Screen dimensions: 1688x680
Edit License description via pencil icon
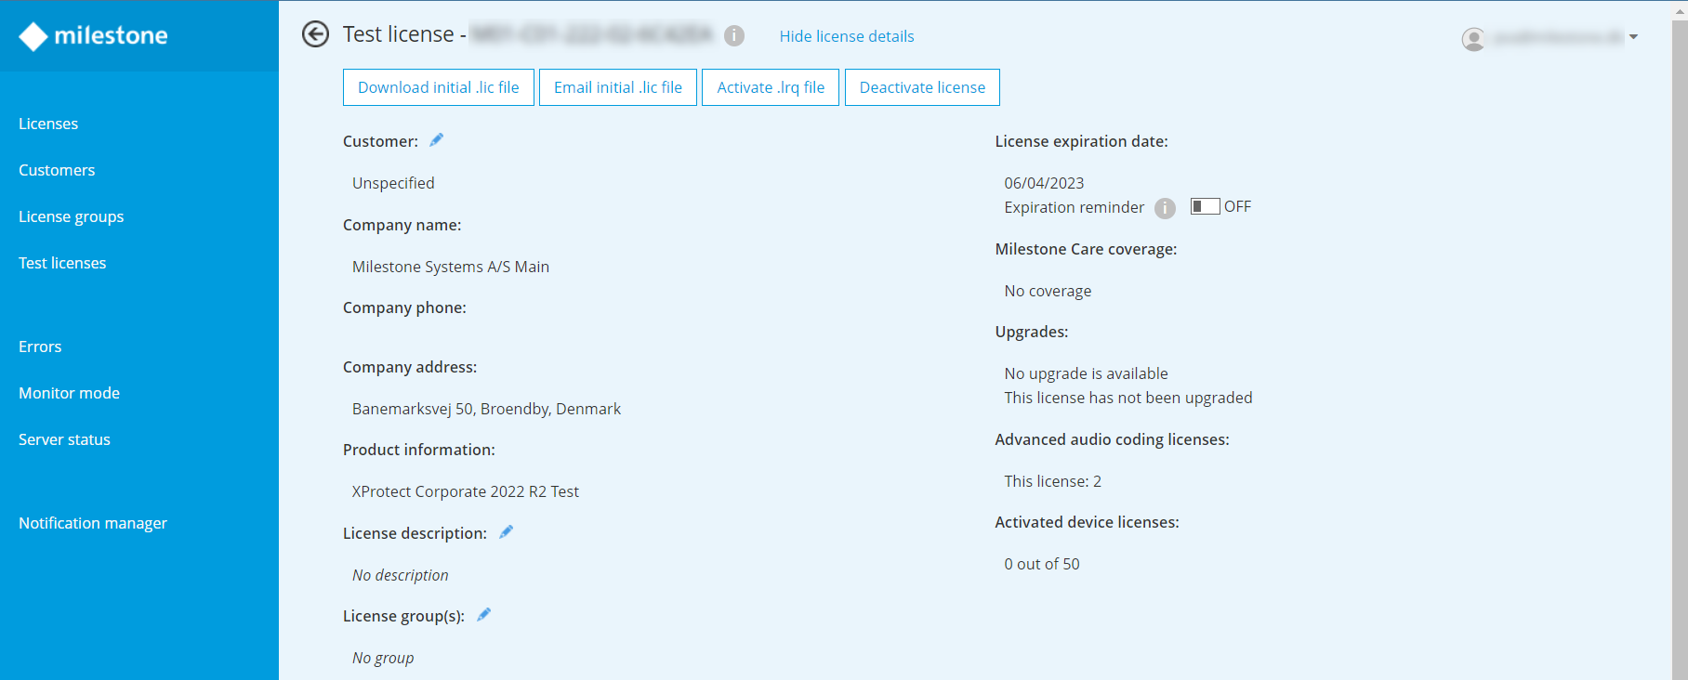tap(506, 532)
